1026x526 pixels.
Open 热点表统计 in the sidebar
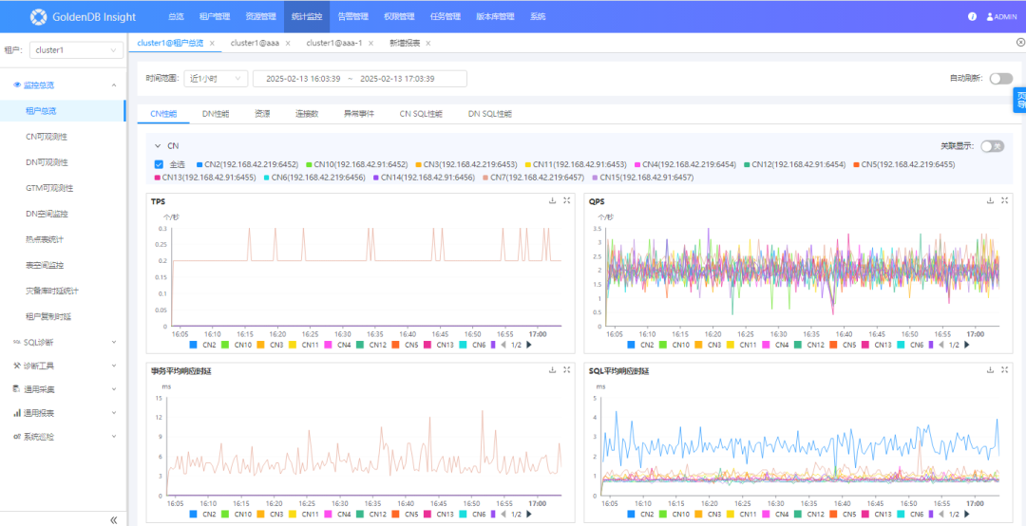tap(45, 239)
